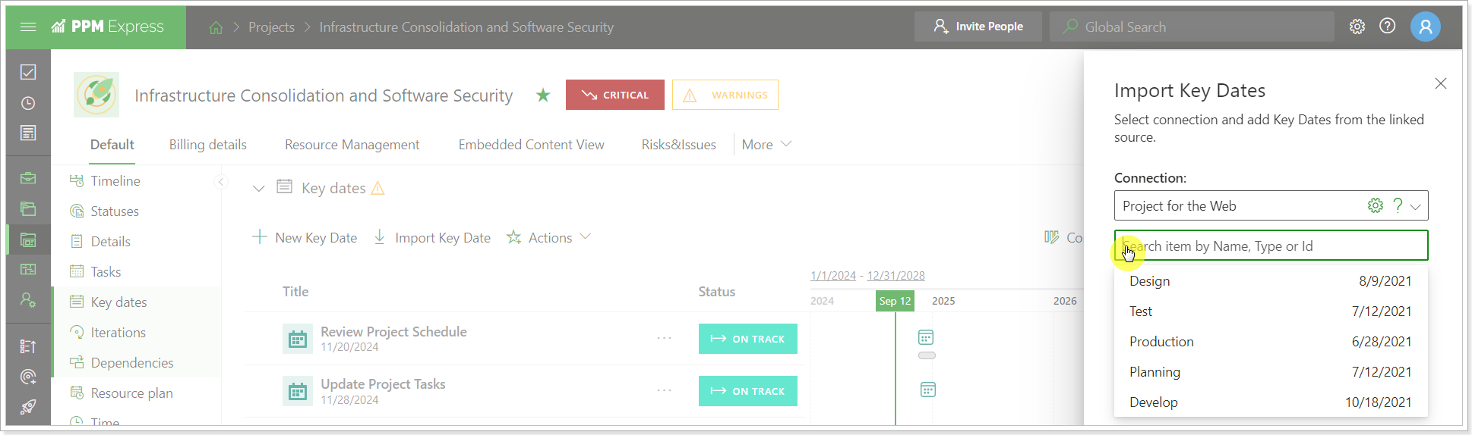Open the roadmap icon in the sidebar
The width and height of the screenshot is (1472, 435).
coord(28,346)
